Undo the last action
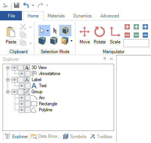151x143 pixels. 26,5
